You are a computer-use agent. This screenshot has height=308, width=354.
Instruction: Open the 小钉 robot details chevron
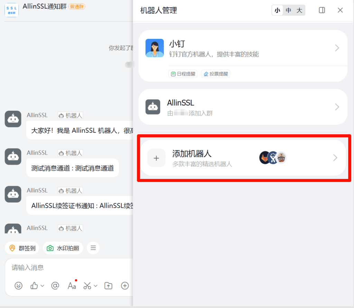[337, 48]
